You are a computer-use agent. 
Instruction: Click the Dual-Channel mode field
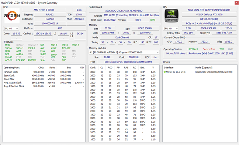(x=122, y=38)
